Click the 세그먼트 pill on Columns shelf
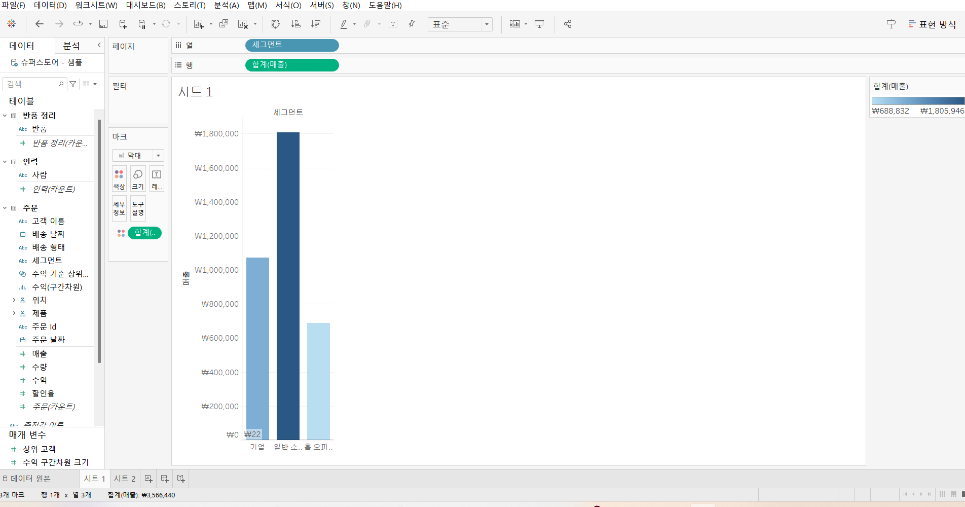This screenshot has height=507, width=965. (292, 45)
